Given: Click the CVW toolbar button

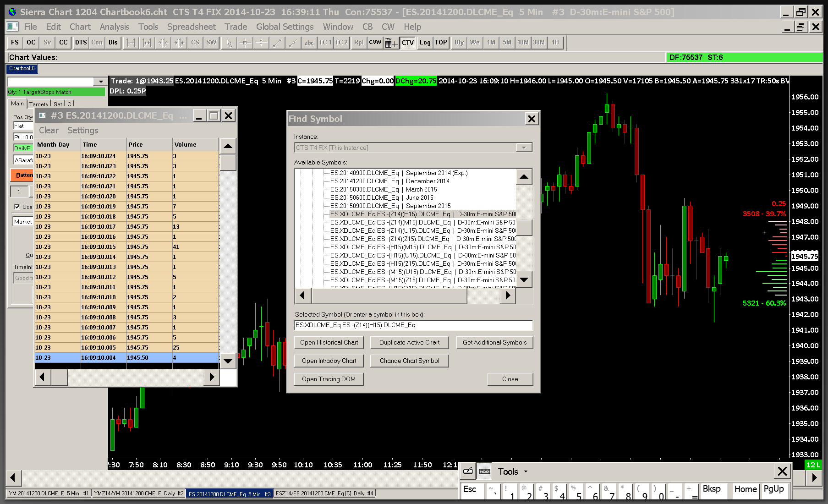Looking at the screenshot, I should pos(375,43).
